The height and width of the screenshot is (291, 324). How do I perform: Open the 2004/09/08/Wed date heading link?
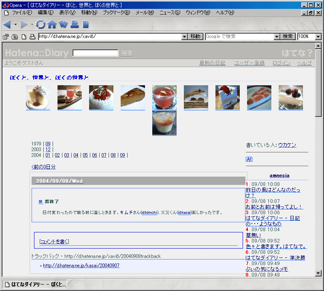click(59, 181)
